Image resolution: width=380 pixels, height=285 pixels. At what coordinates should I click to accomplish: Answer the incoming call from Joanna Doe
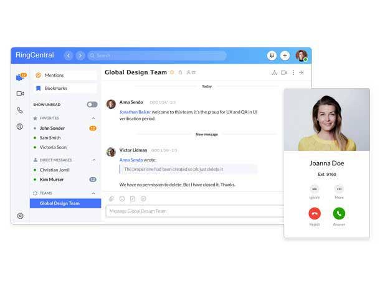click(339, 213)
